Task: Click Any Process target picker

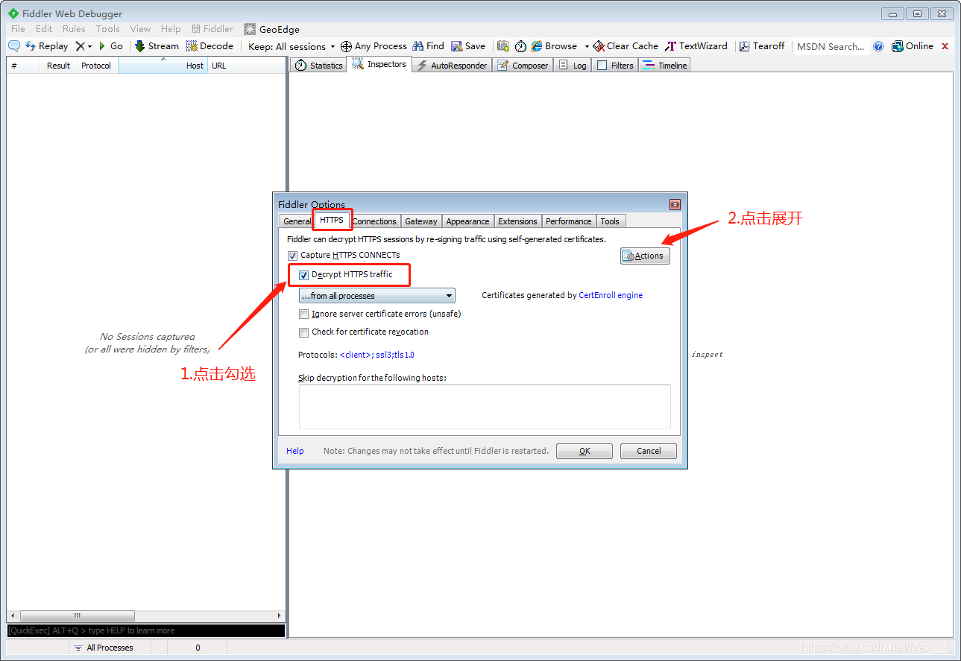Action: [x=374, y=46]
